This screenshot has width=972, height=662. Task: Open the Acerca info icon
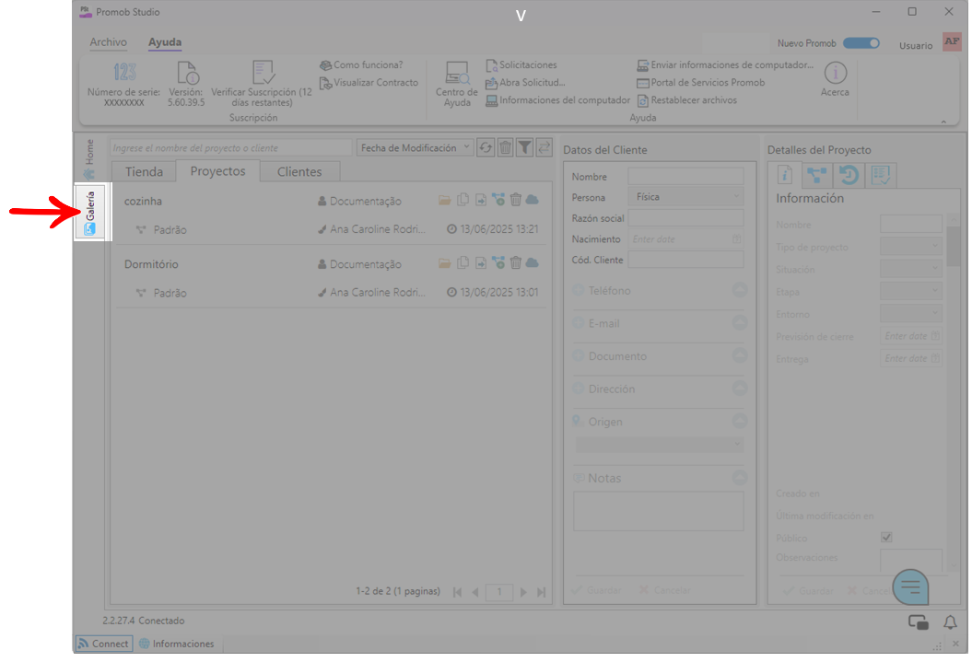pos(835,73)
